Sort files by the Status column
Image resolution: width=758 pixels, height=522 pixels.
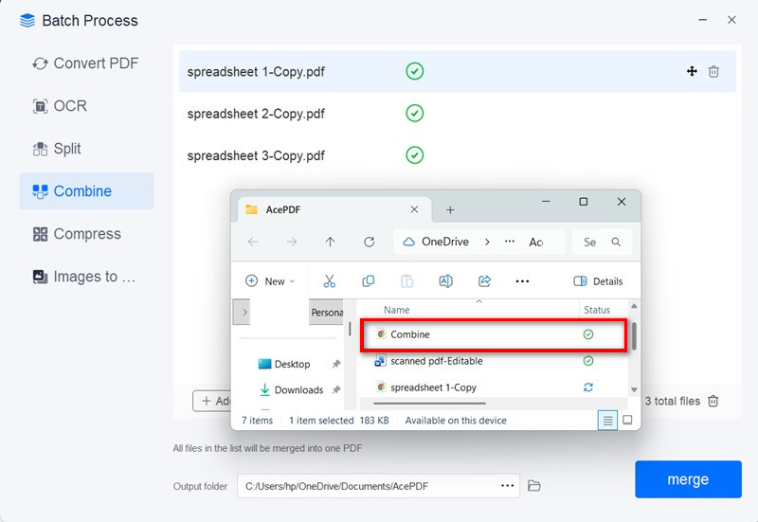(597, 310)
